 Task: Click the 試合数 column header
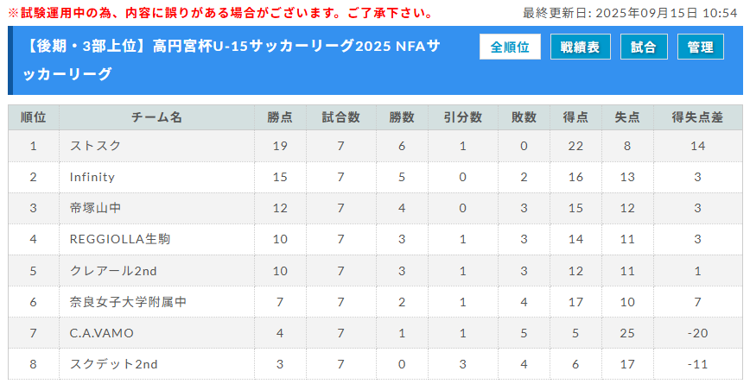[x=340, y=117]
